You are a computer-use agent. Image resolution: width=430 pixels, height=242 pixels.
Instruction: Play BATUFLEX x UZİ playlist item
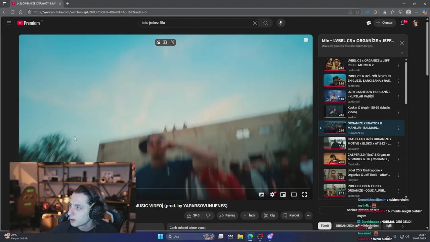point(361,144)
